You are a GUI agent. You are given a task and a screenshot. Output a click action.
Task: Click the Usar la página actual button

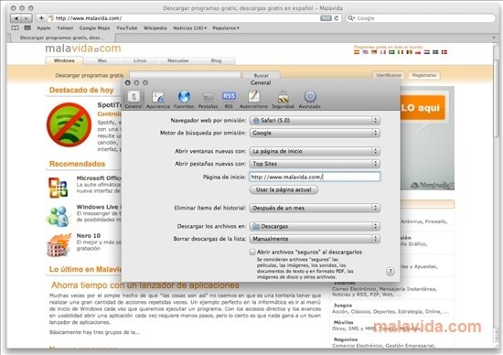click(x=284, y=189)
